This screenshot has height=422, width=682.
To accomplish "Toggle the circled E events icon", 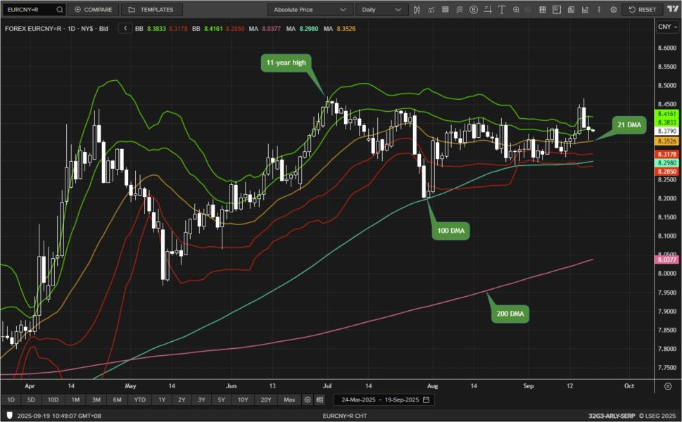I will coord(474,10).
